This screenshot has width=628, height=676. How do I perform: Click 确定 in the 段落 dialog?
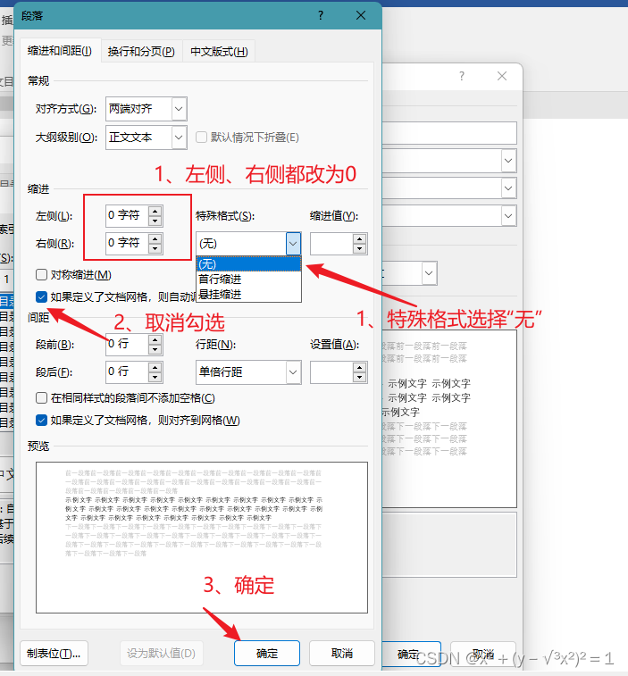pyautogui.click(x=267, y=654)
